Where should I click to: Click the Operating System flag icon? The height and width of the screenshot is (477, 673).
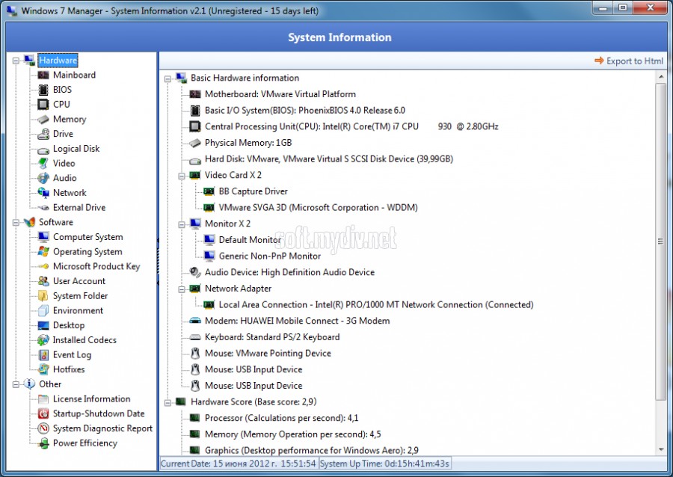43,251
